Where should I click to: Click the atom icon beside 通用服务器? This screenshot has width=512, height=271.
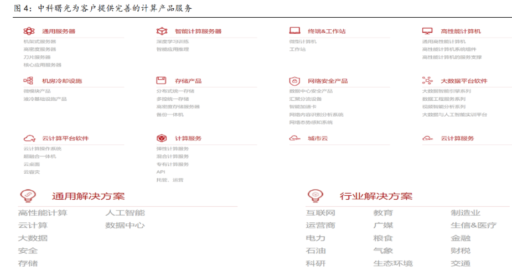point(29,31)
